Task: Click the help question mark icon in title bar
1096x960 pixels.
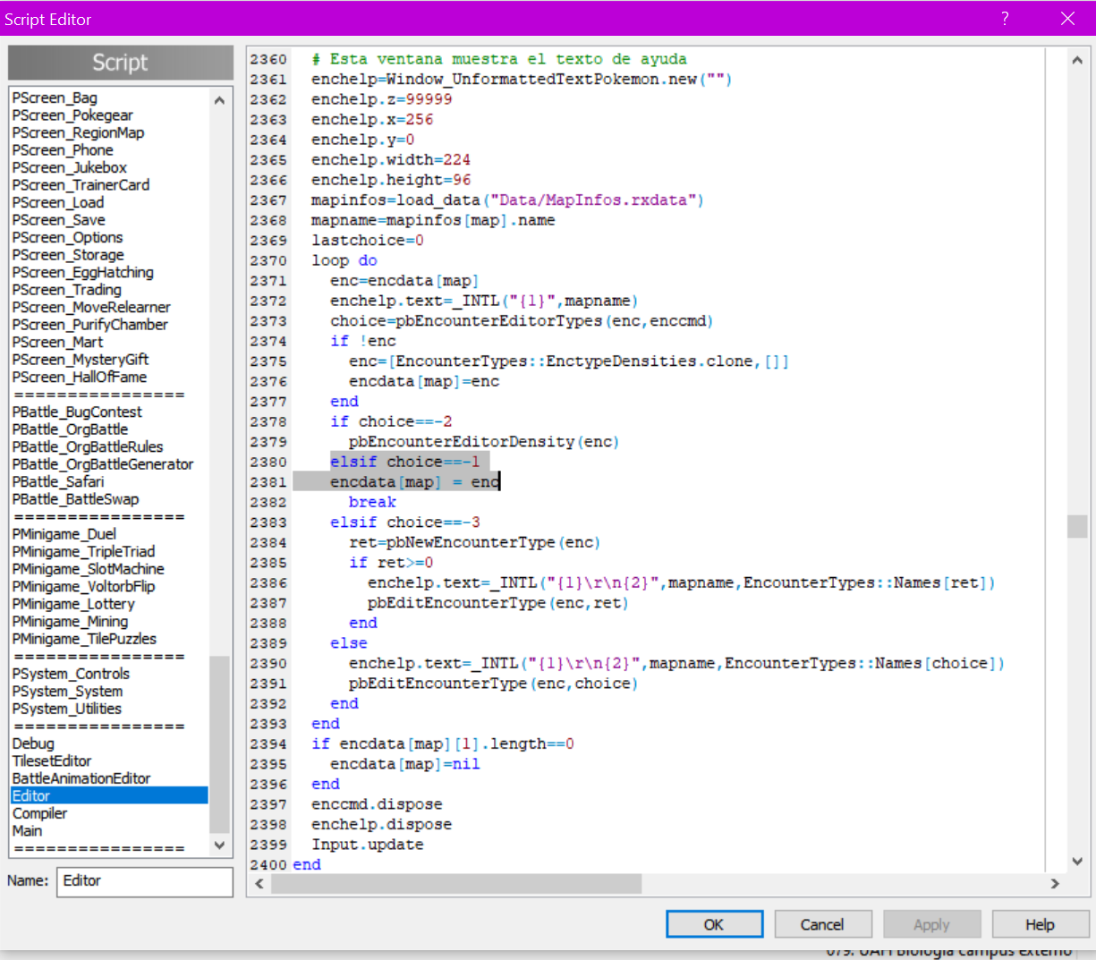Action: (x=1005, y=19)
